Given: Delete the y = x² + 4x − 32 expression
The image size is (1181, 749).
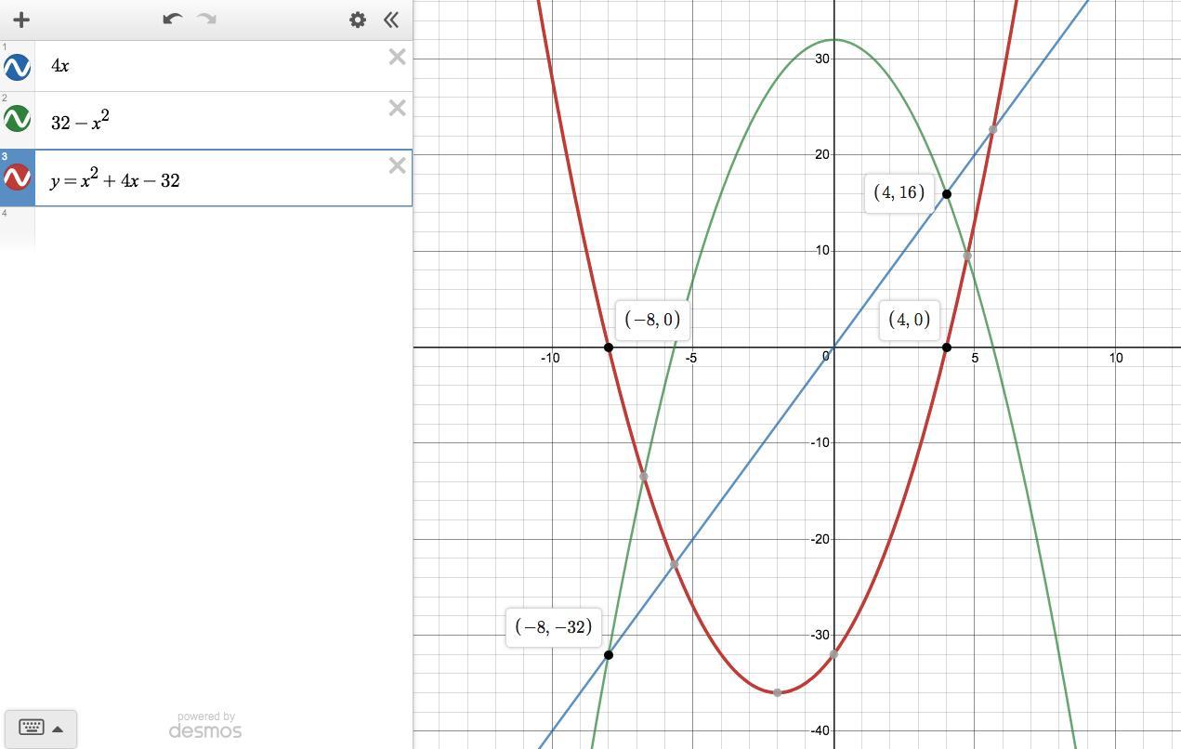Looking at the screenshot, I should (397, 165).
